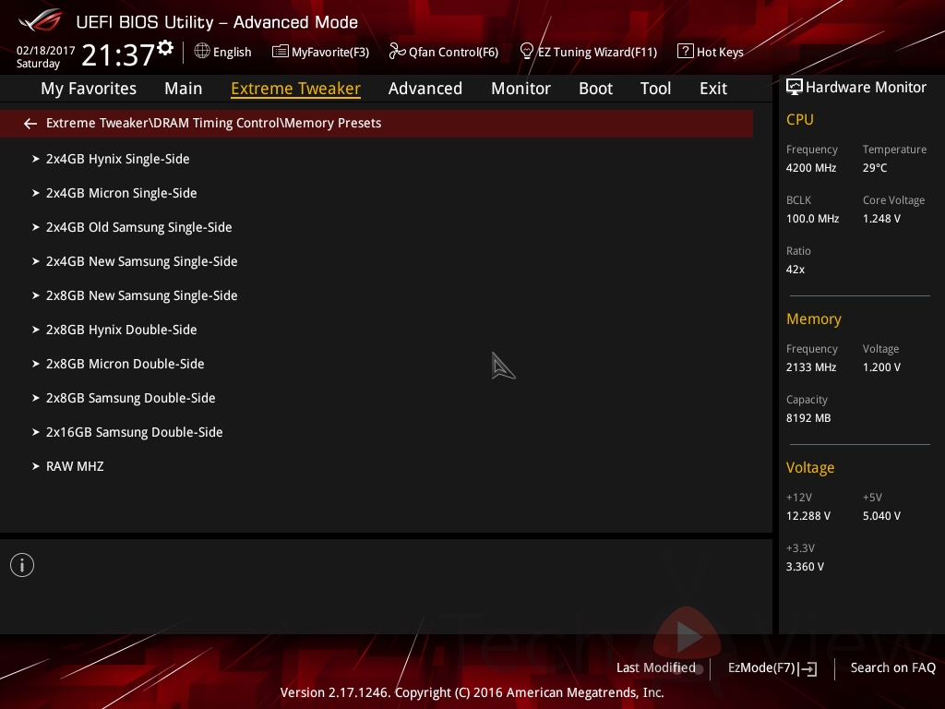This screenshot has height=709, width=945.
Task: Select 2x4GB Hynix Single-Side preset
Action: tap(117, 159)
